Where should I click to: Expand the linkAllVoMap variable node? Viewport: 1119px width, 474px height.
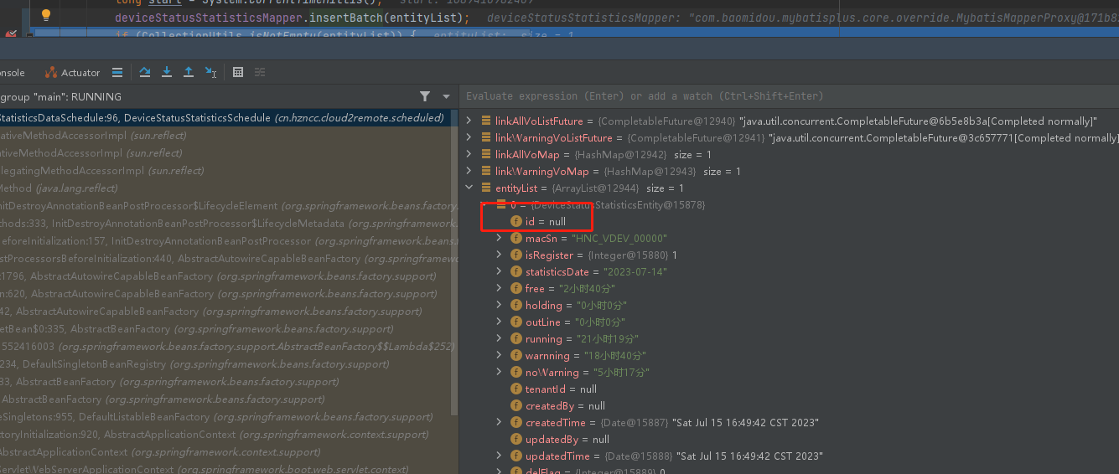[469, 155]
